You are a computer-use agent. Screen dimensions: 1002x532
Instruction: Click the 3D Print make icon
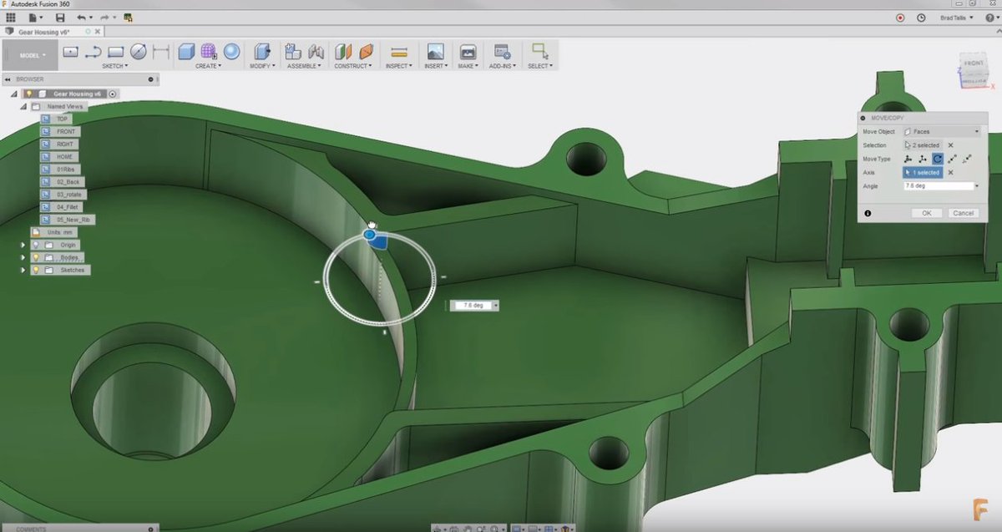coord(468,52)
